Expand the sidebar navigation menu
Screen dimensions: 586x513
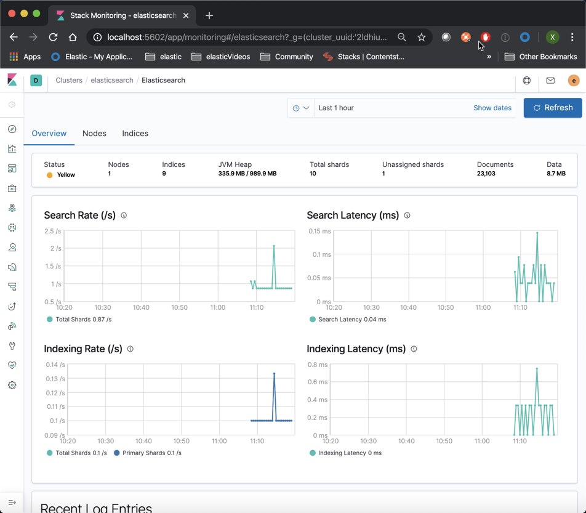pos(12,503)
